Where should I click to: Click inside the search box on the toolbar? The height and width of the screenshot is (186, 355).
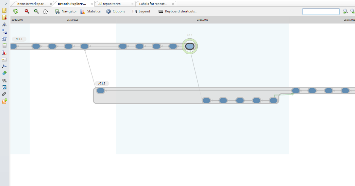pyautogui.click(x=321, y=12)
